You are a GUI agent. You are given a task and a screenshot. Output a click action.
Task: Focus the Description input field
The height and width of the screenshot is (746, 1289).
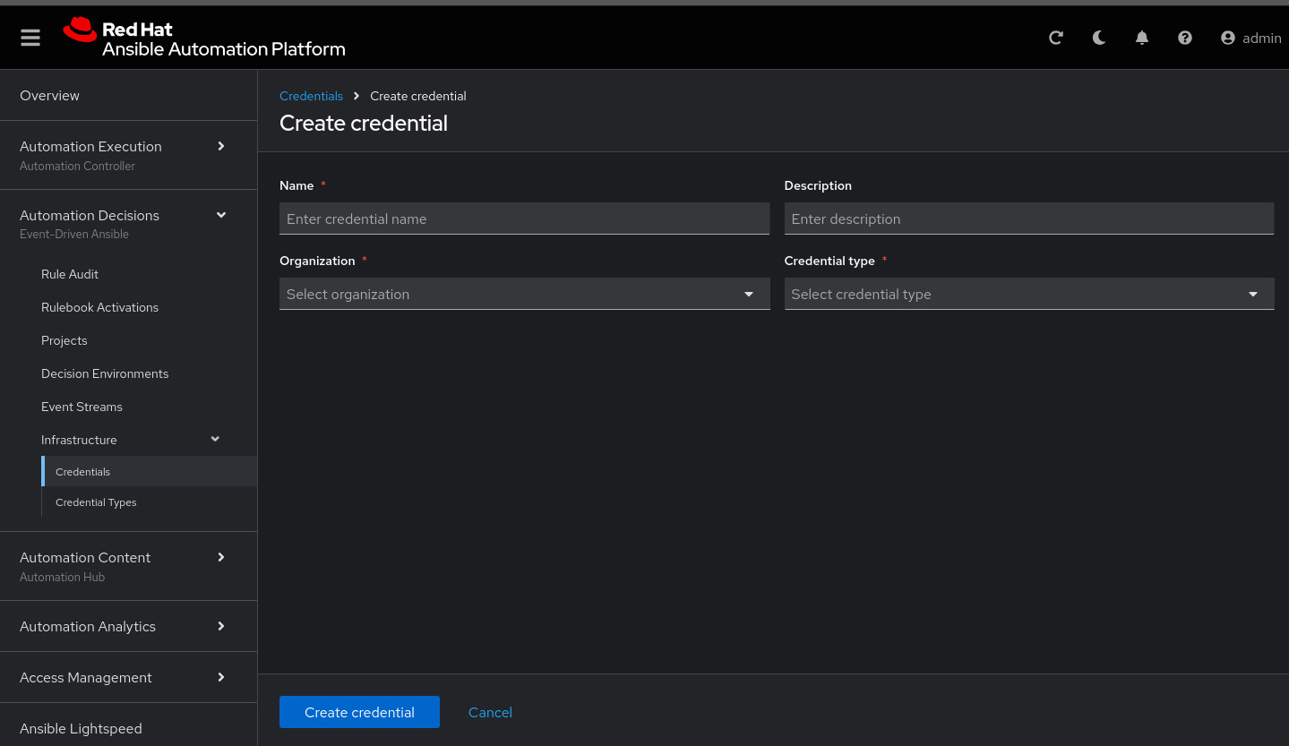pyautogui.click(x=1028, y=219)
